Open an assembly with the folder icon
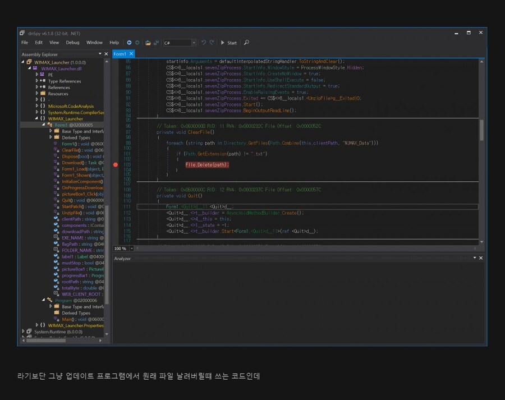The height and width of the screenshot is (400, 505). (x=148, y=43)
